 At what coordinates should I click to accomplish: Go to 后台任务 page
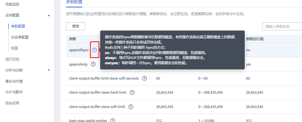[x=12, y=103]
